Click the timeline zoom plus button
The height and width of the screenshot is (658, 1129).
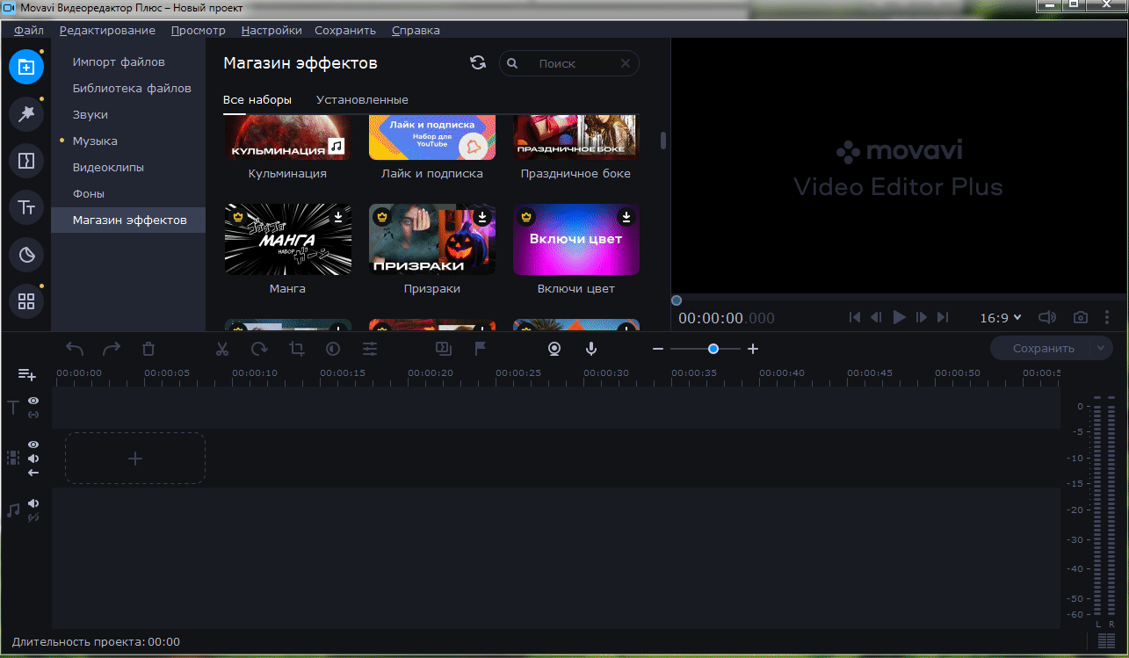(753, 349)
